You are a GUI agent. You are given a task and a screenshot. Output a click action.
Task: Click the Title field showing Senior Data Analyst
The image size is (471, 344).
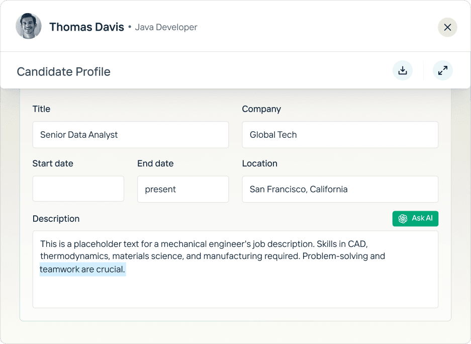click(x=131, y=135)
